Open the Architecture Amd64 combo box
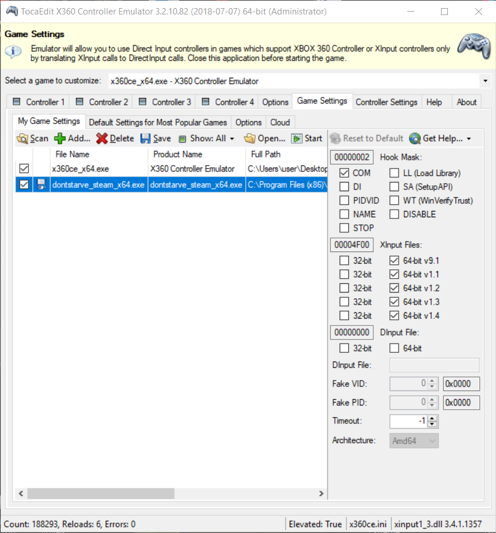 point(414,441)
